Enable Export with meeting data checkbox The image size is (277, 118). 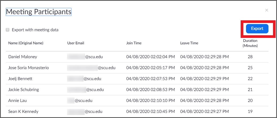8,30
